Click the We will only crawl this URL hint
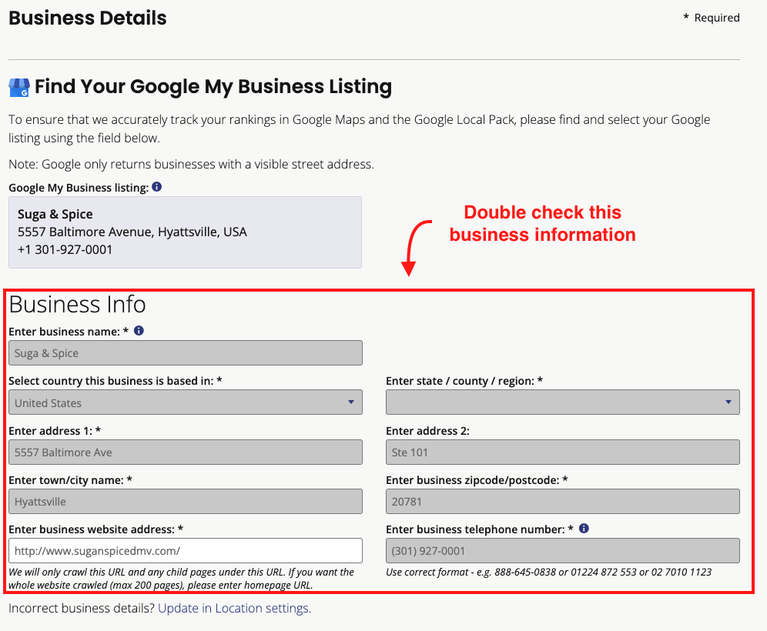 pyautogui.click(x=181, y=578)
